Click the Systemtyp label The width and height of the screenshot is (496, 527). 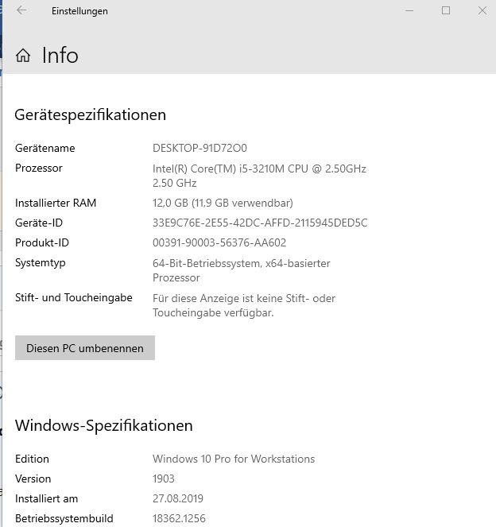pyautogui.click(x=40, y=263)
